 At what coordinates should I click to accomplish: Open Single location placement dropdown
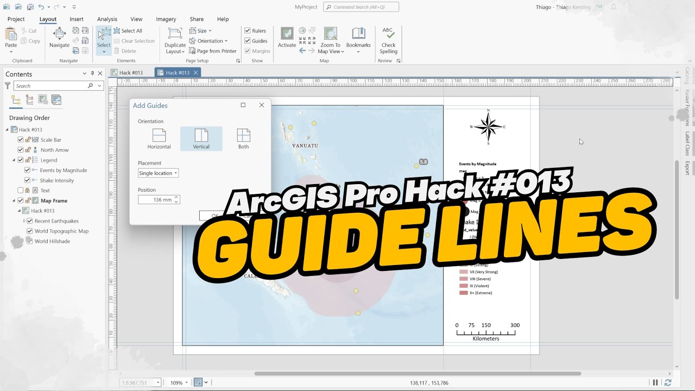tap(158, 173)
